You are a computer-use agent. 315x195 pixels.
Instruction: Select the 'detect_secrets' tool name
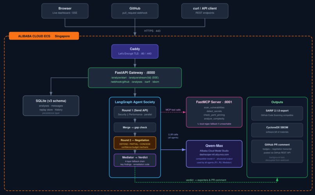pyautogui.click(x=214, y=111)
